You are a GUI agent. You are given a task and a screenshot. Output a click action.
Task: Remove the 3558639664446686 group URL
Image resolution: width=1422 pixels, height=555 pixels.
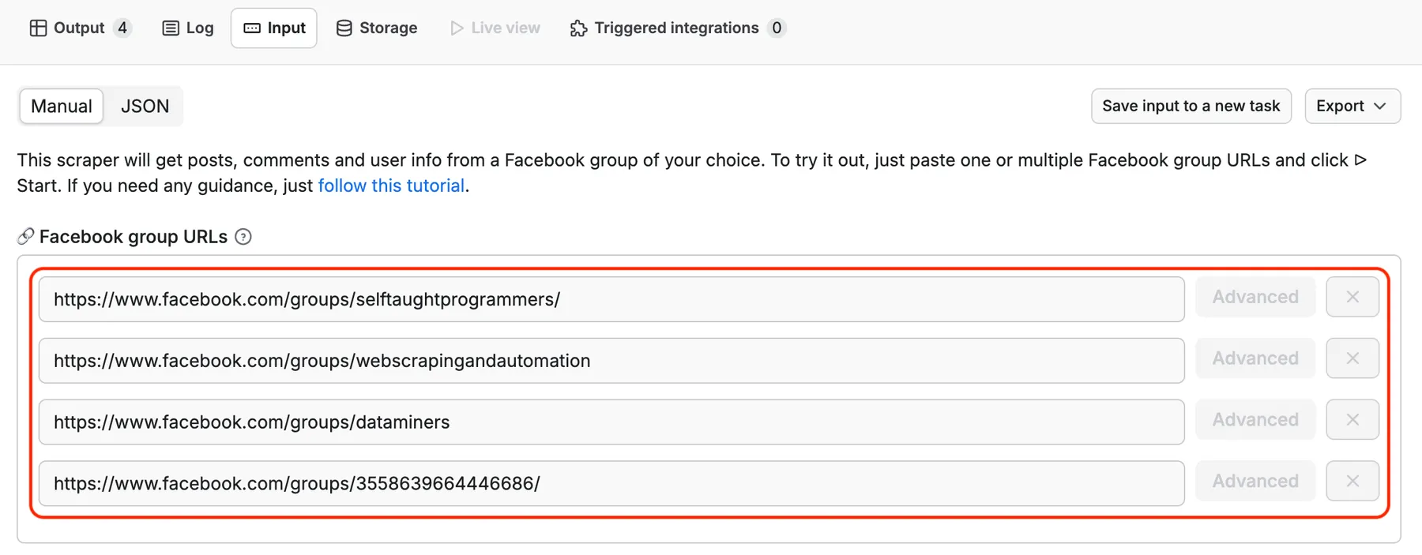(1352, 481)
